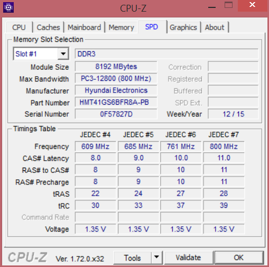This screenshot has width=269, height=267.
Task: Open the Tools dropdown arrow
Action: tap(156, 257)
